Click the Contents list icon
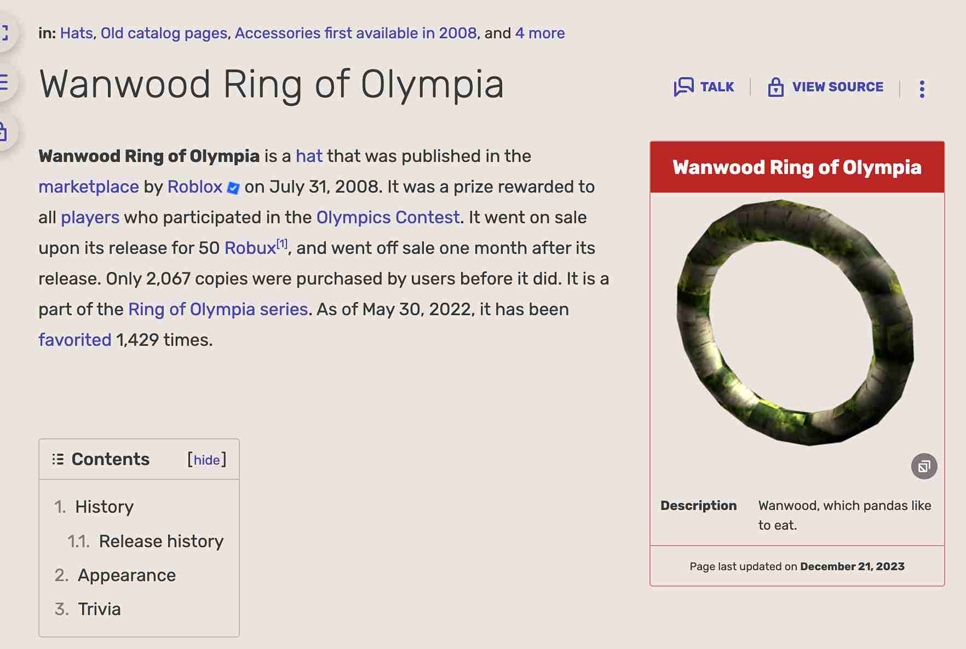Viewport: 966px width, 649px height. click(58, 459)
